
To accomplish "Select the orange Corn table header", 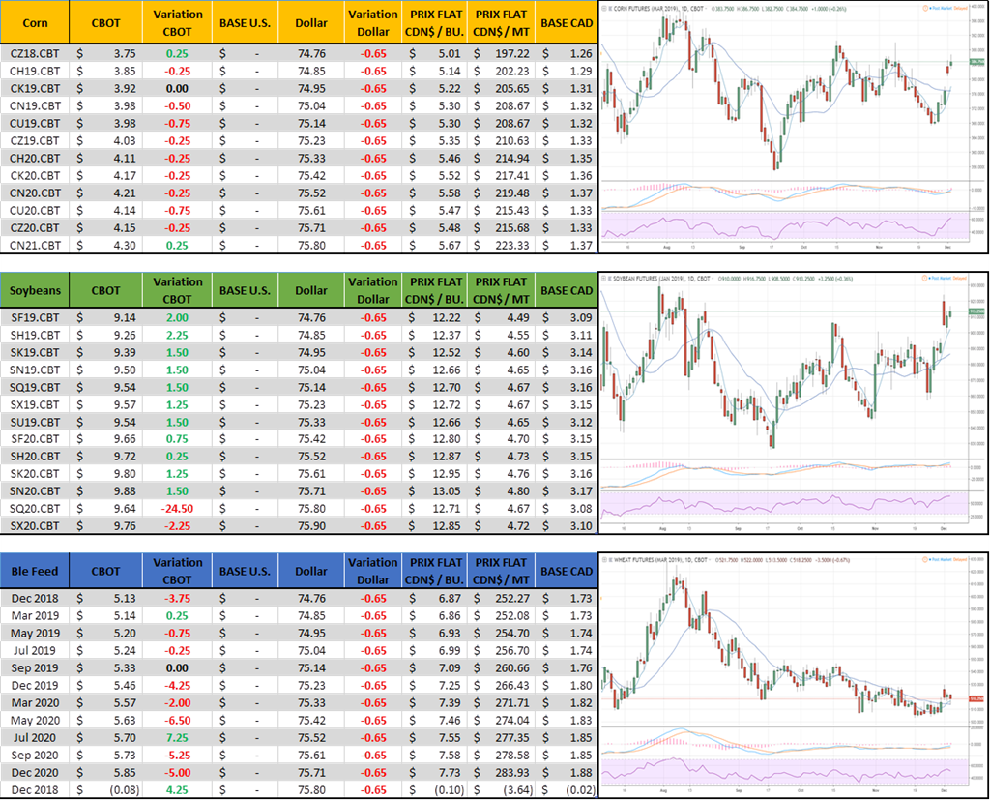I will [36, 22].
